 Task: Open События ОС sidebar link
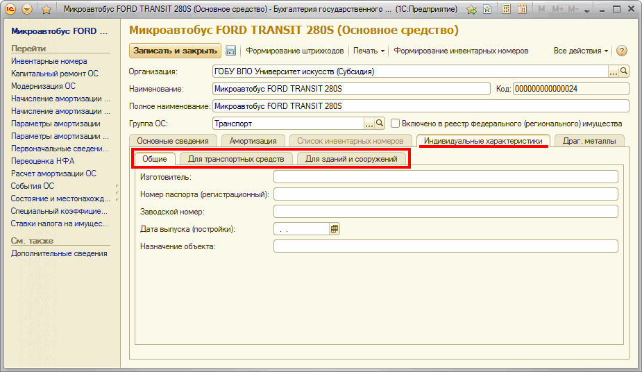tap(33, 186)
